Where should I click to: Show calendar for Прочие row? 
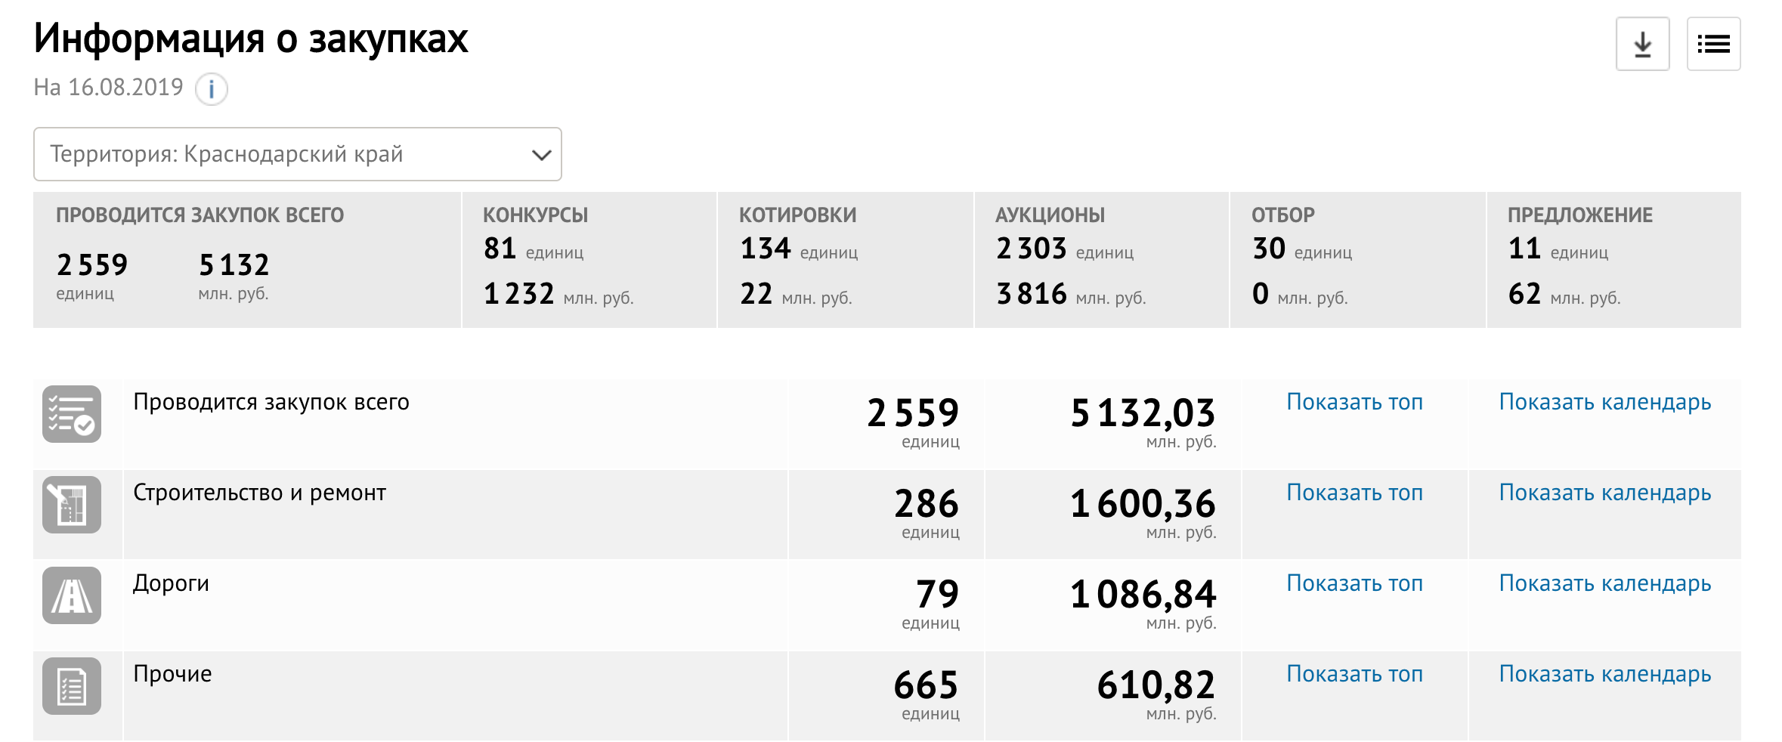1604,674
